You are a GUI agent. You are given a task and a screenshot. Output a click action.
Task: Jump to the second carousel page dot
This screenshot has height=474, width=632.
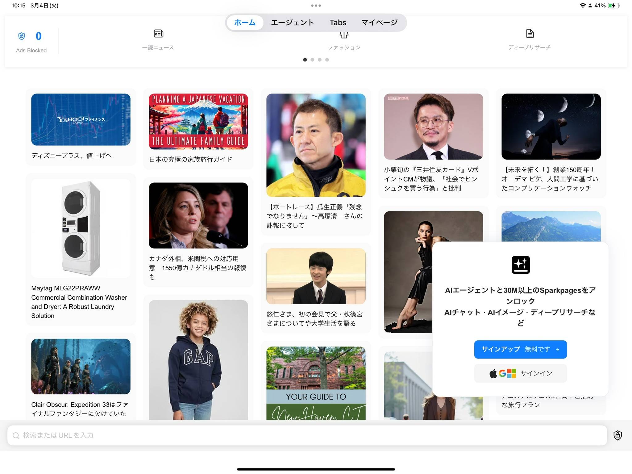click(312, 60)
